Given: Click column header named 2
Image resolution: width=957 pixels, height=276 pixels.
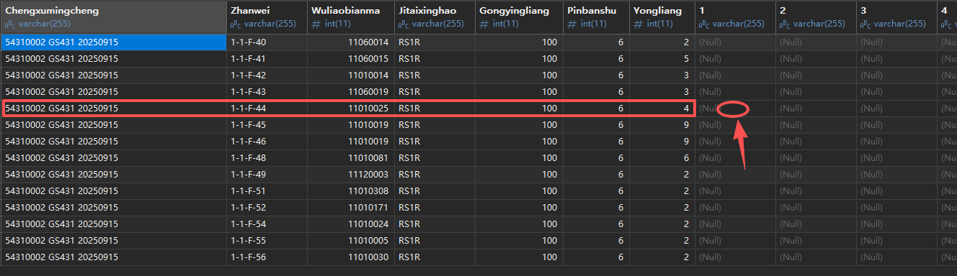Looking at the screenshot, I should pos(816,17).
